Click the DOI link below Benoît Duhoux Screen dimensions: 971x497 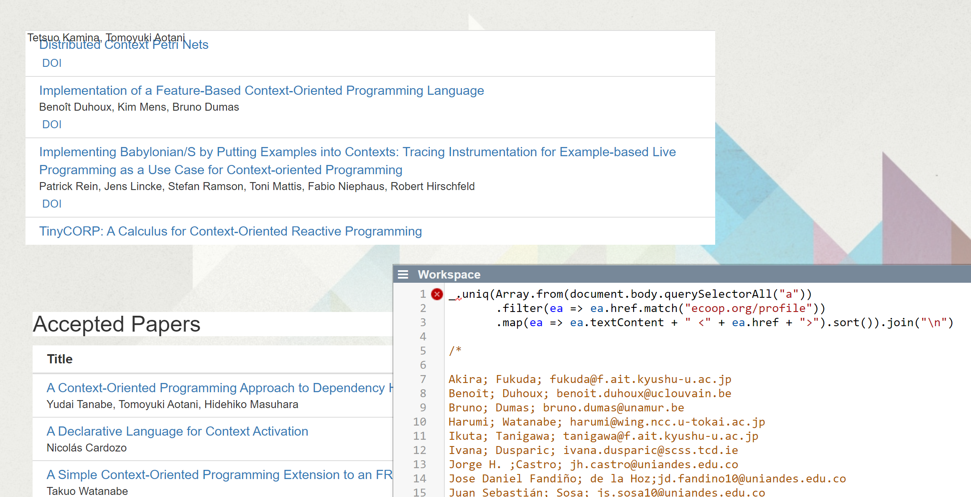52,124
